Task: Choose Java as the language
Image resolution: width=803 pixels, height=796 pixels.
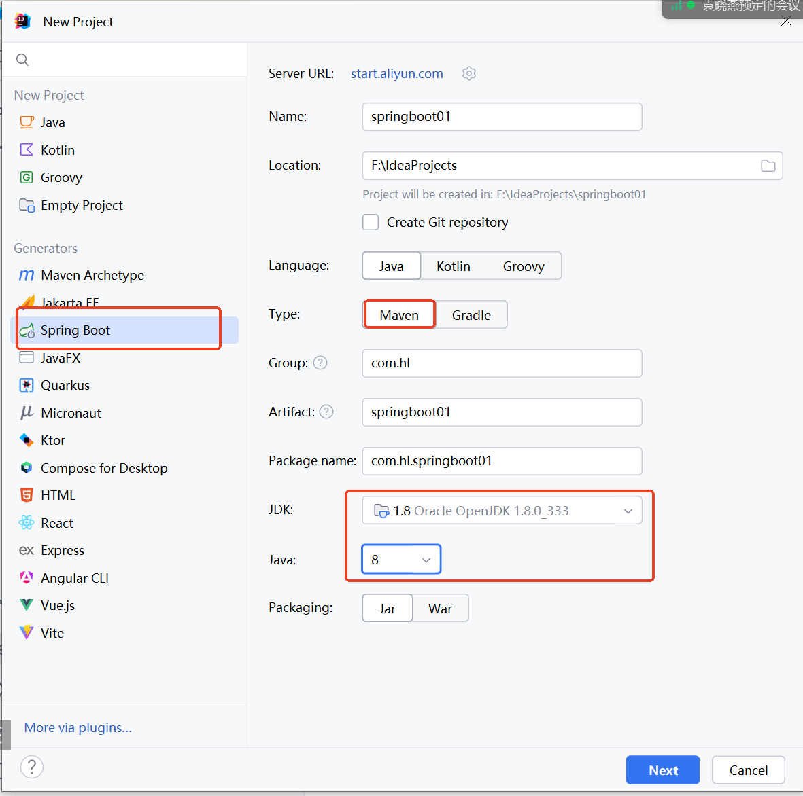Action: [392, 266]
